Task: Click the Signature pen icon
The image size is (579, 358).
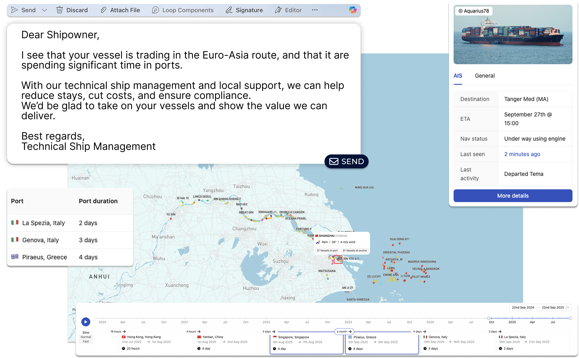Action: click(229, 10)
